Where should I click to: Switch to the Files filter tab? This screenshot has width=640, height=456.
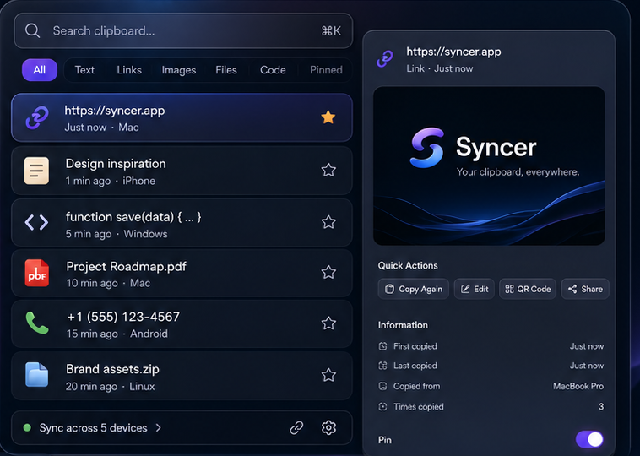226,70
